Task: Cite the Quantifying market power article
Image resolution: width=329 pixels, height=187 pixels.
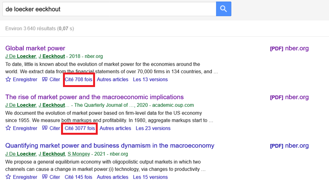Action: coord(51,177)
